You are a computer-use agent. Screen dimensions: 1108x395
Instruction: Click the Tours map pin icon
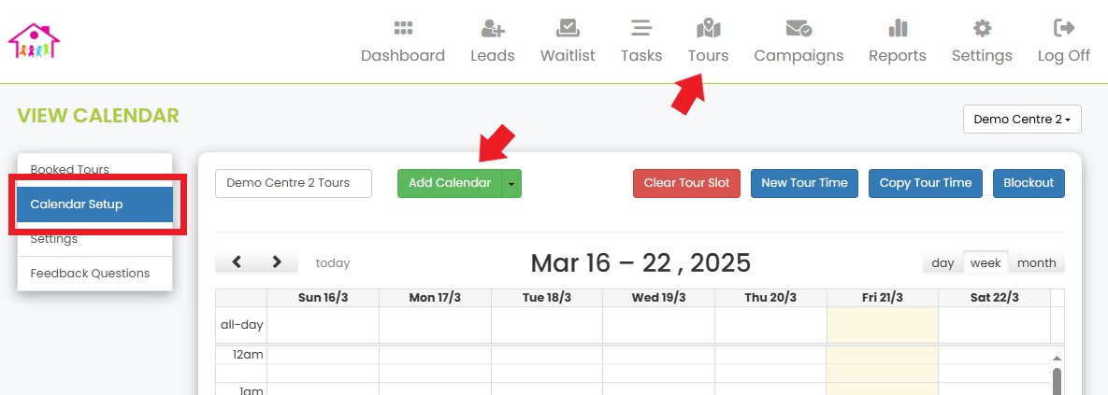pyautogui.click(x=708, y=28)
